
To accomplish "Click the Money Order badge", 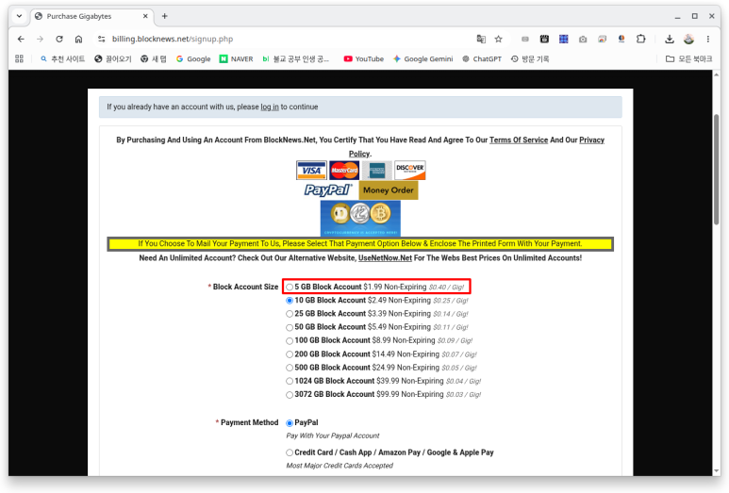I will [x=389, y=190].
